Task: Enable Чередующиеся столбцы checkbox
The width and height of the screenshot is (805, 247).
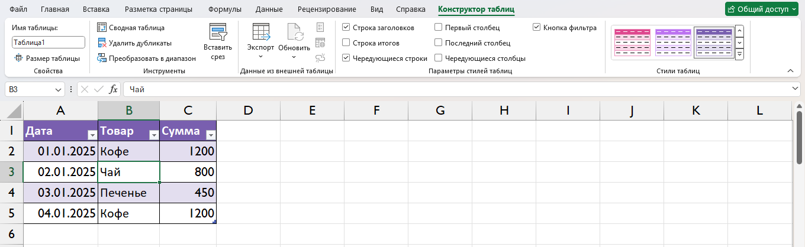Action: pos(438,58)
